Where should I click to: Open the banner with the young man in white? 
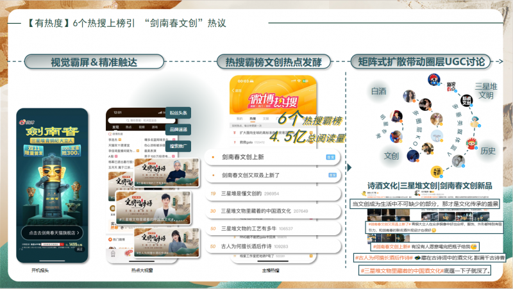tap(153, 208)
